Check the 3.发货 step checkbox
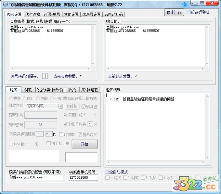 (x=143, y=178)
